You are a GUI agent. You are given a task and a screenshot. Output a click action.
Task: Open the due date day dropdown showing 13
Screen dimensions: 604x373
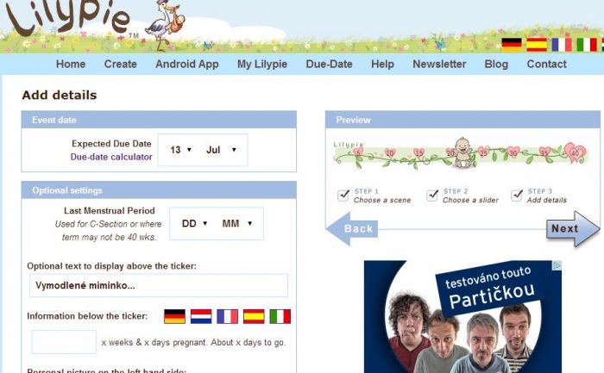pyautogui.click(x=180, y=150)
